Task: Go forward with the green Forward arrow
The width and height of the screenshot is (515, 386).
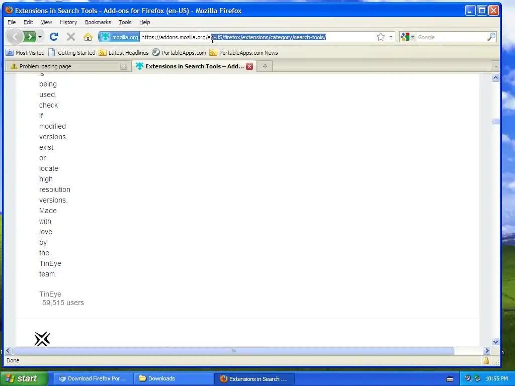Action: point(30,37)
